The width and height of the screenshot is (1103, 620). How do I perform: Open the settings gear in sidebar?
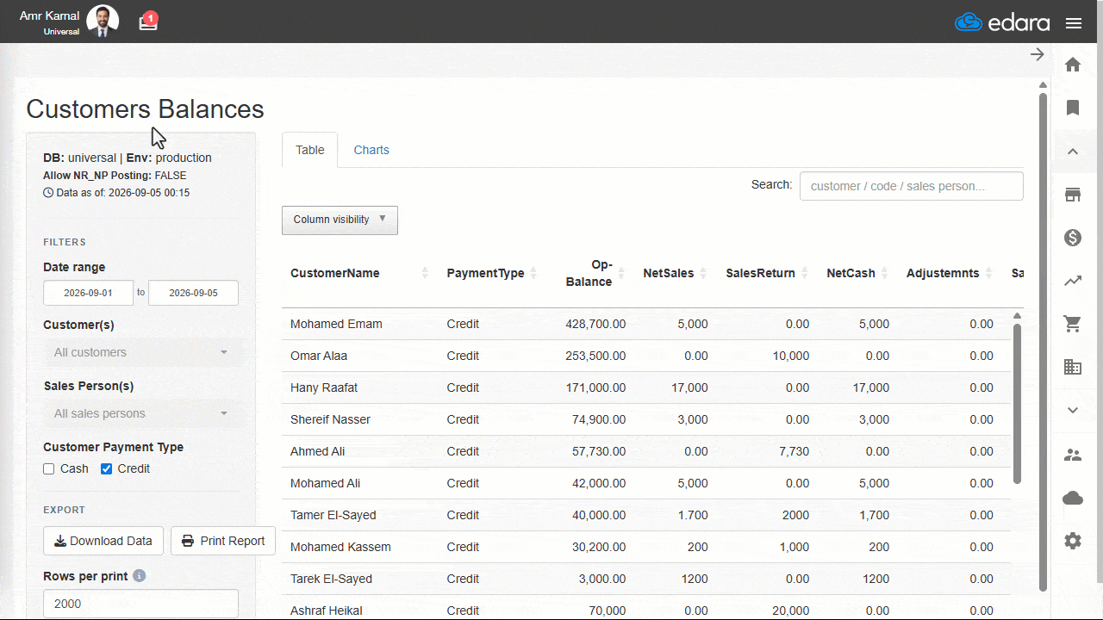[1073, 541]
